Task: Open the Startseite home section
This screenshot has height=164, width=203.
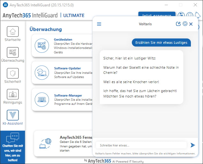Action: pos(12,34)
